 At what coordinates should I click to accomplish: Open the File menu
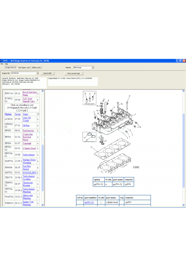[2, 64]
